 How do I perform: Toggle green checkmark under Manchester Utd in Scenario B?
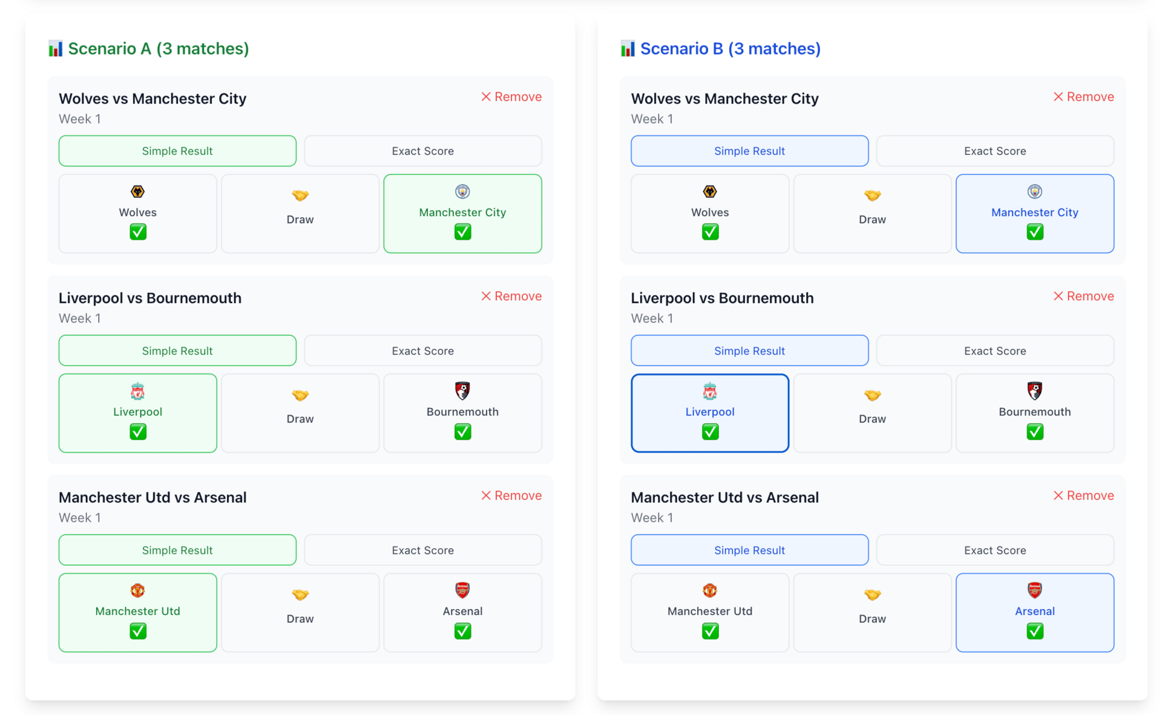[710, 631]
